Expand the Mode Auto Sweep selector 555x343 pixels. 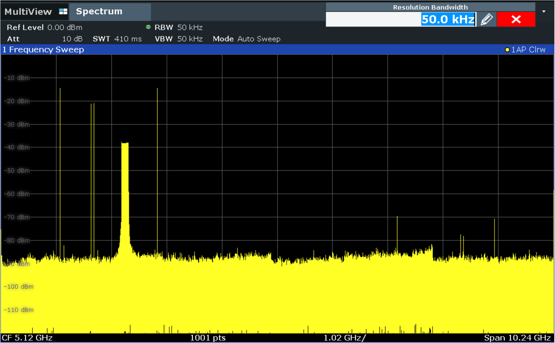246,39
